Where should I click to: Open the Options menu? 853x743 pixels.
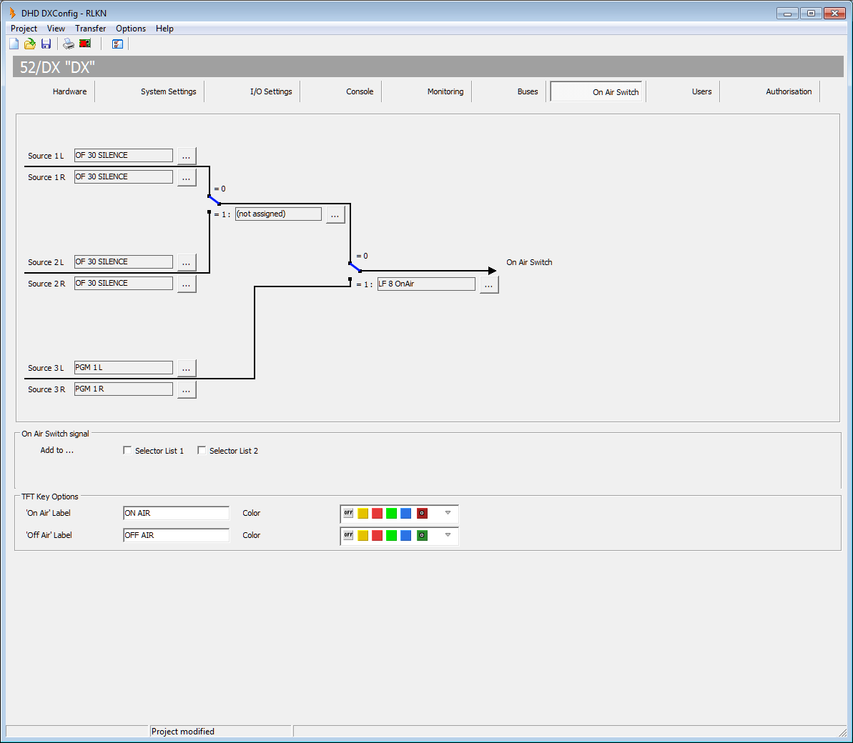click(x=131, y=29)
